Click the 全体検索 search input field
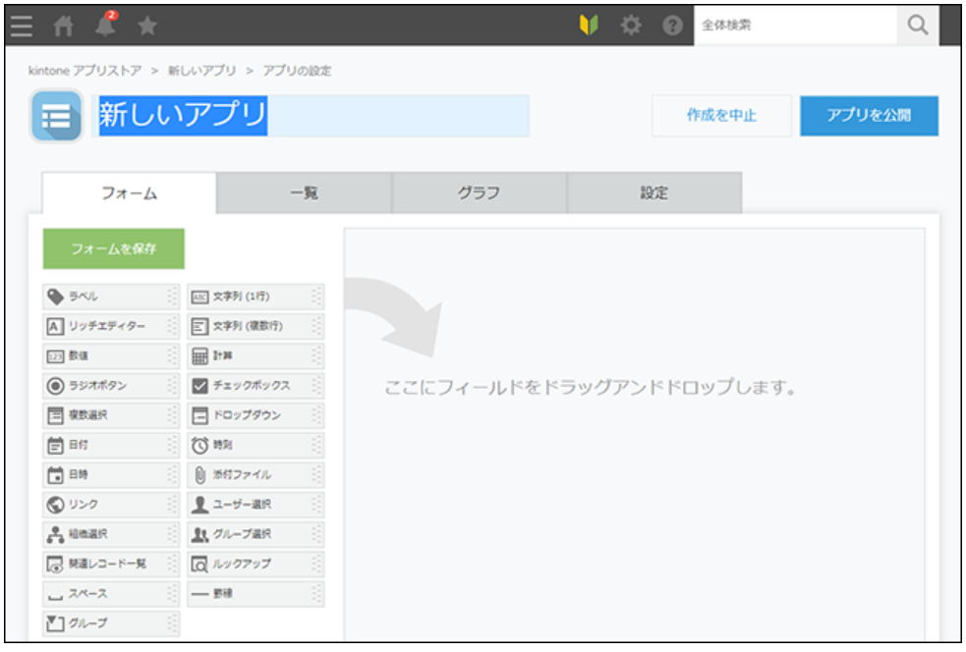The width and height of the screenshot is (966, 652). click(x=795, y=27)
